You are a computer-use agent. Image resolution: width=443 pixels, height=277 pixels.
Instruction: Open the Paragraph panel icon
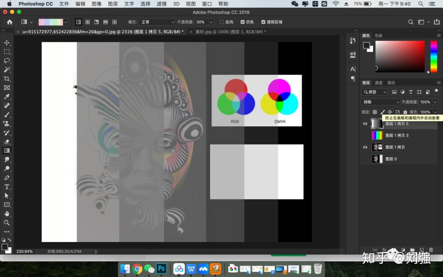click(x=353, y=78)
